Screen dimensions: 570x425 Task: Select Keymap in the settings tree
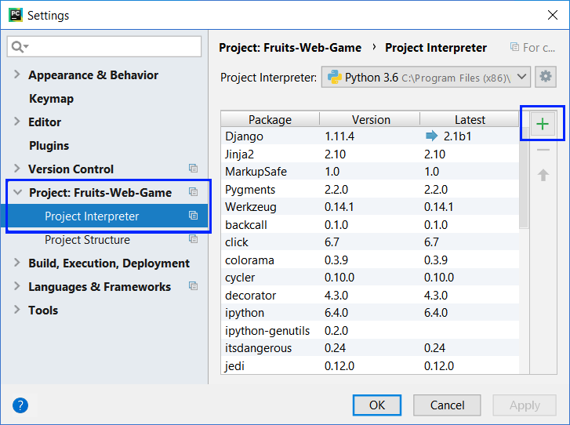click(51, 99)
